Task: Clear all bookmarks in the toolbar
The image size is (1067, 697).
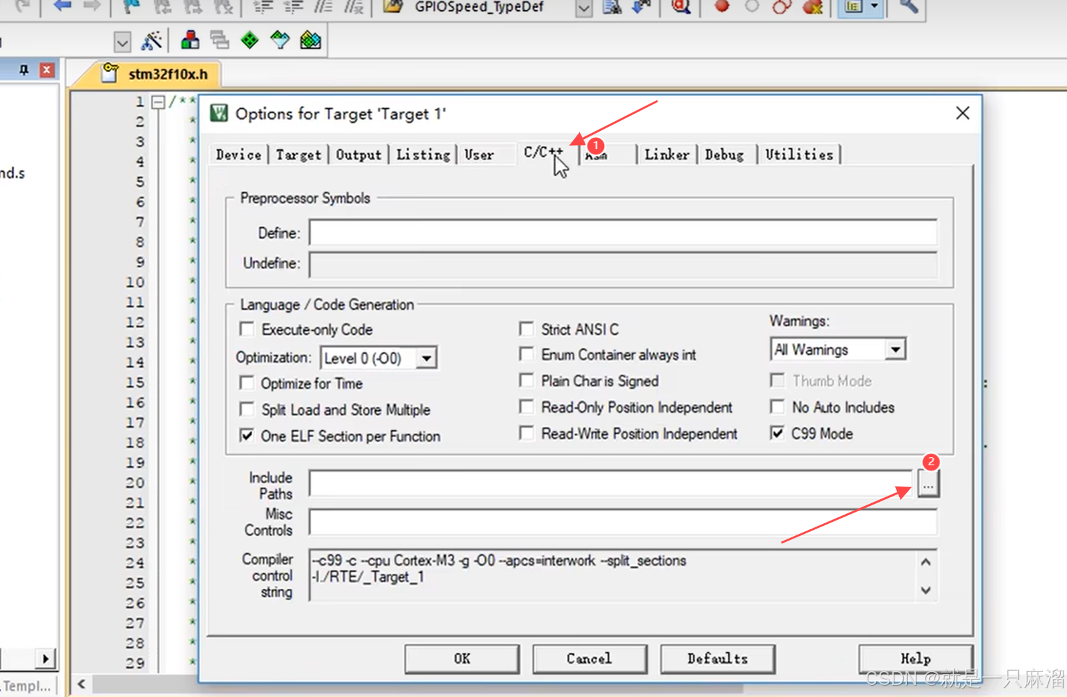Action: pos(223,6)
